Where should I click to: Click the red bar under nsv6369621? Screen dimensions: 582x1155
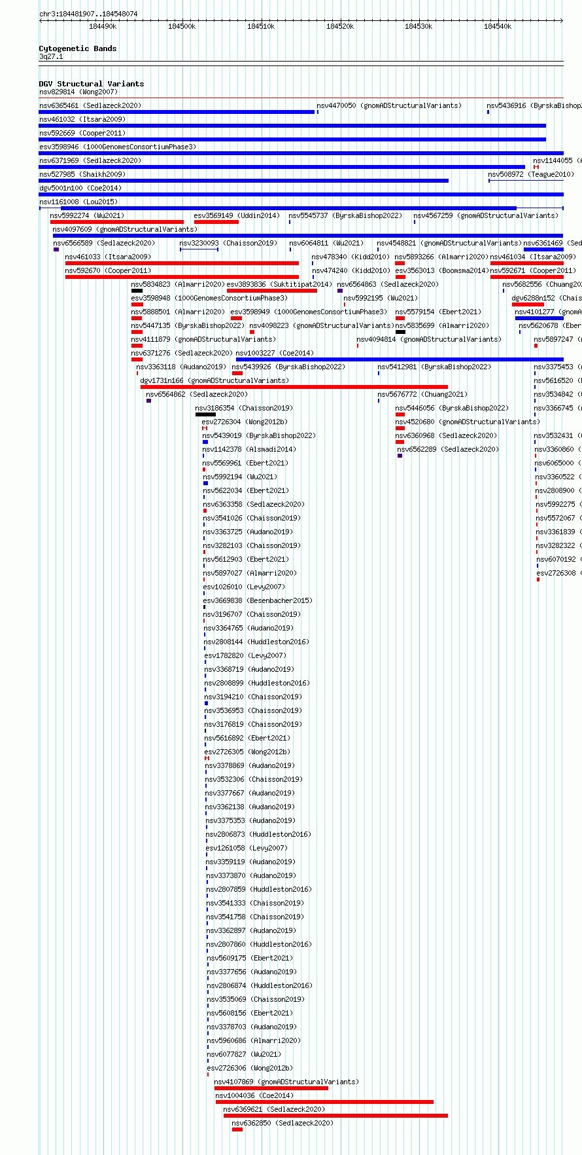(335, 1116)
